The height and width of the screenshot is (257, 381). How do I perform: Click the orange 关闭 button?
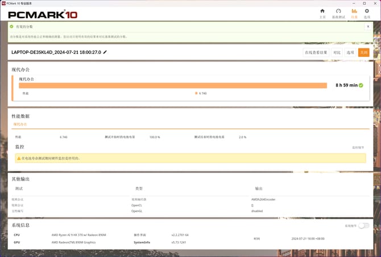pyautogui.click(x=363, y=52)
